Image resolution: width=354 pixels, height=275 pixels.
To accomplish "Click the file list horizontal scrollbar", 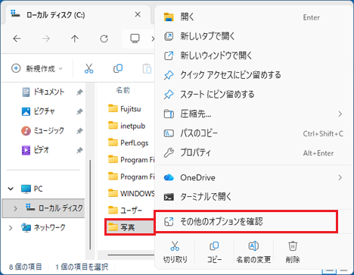I will coord(131,255).
